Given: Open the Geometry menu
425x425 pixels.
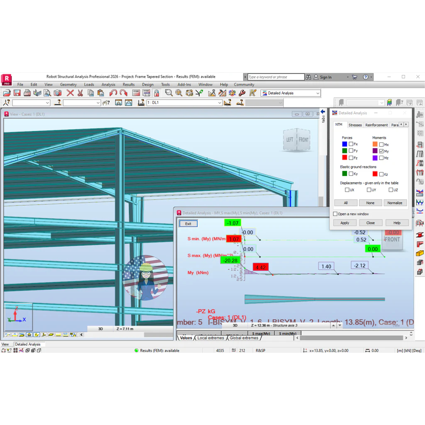Looking at the screenshot, I should (x=68, y=85).
